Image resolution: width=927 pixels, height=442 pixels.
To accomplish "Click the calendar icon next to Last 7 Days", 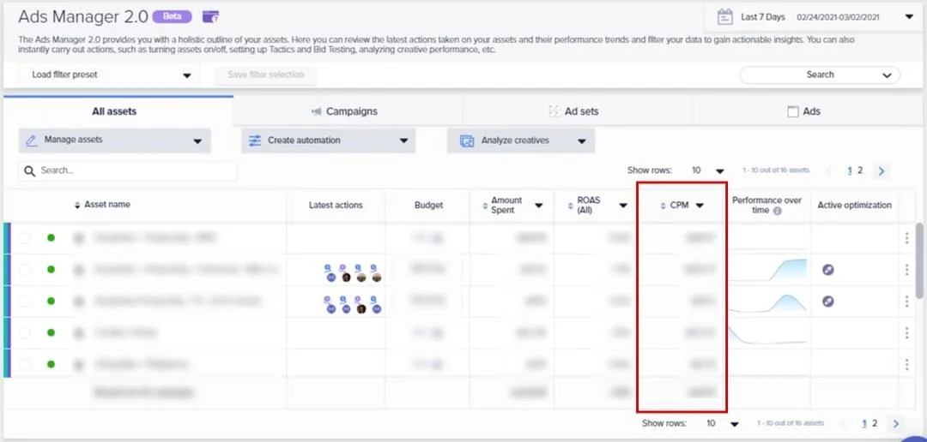I will click(724, 17).
